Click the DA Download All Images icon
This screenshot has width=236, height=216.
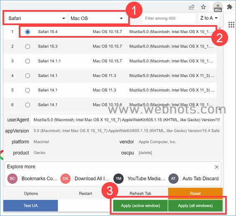tap(66, 178)
